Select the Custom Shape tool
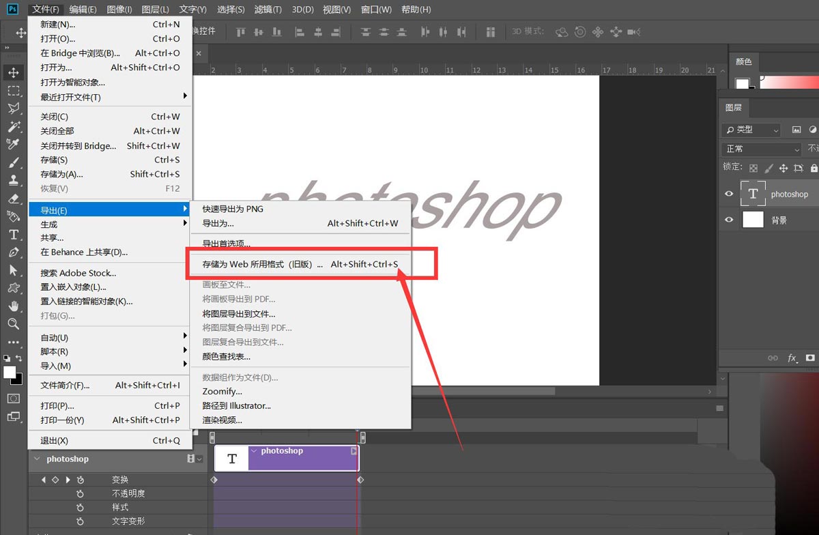Image resolution: width=819 pixels, height=535 pixels. point(14,288)
